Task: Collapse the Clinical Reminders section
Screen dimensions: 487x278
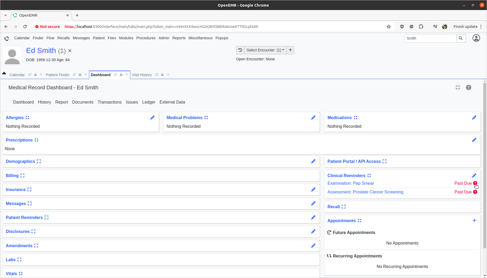Action: (x=369, y=175)
